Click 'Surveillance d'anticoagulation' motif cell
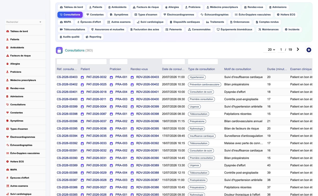Viewport: 318px width, 196px height. (x=244, y=136)
